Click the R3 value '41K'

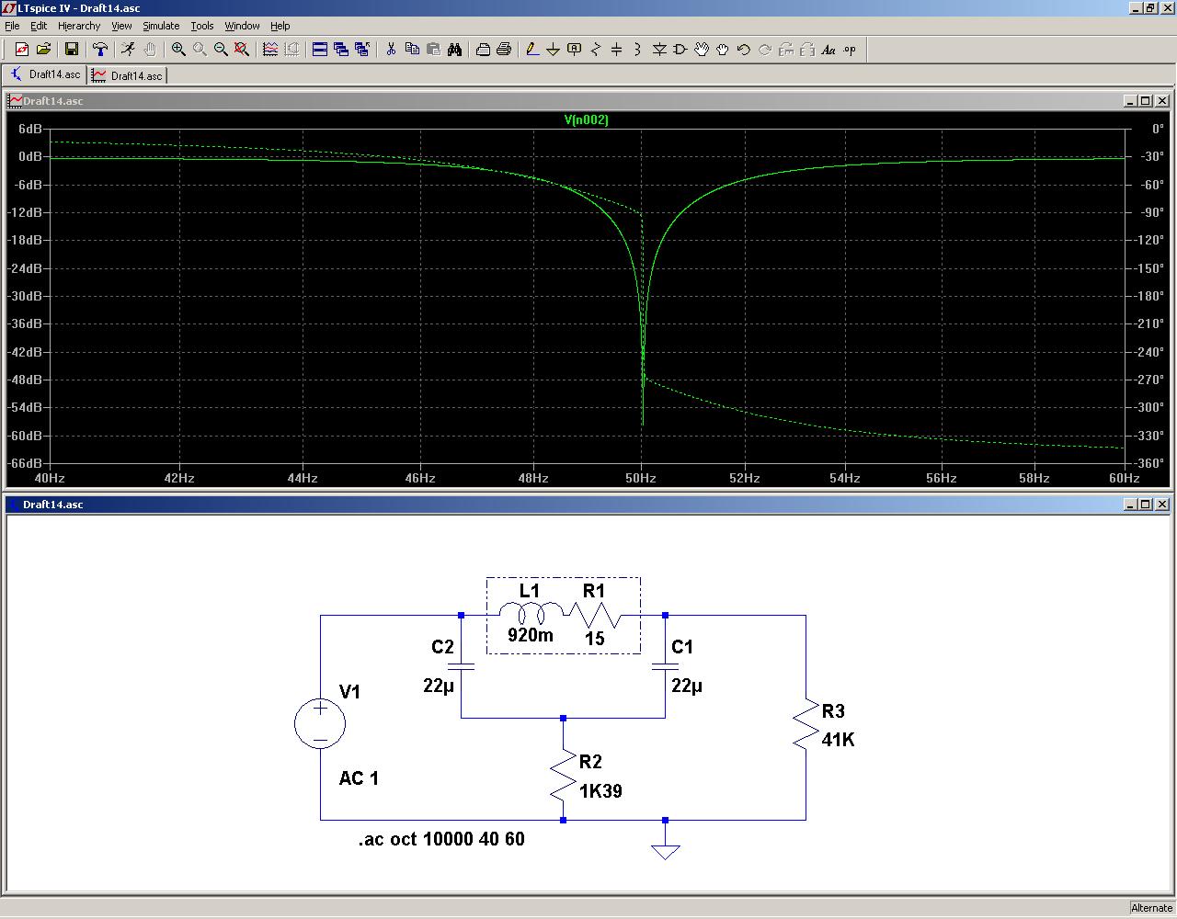point(838,740)
